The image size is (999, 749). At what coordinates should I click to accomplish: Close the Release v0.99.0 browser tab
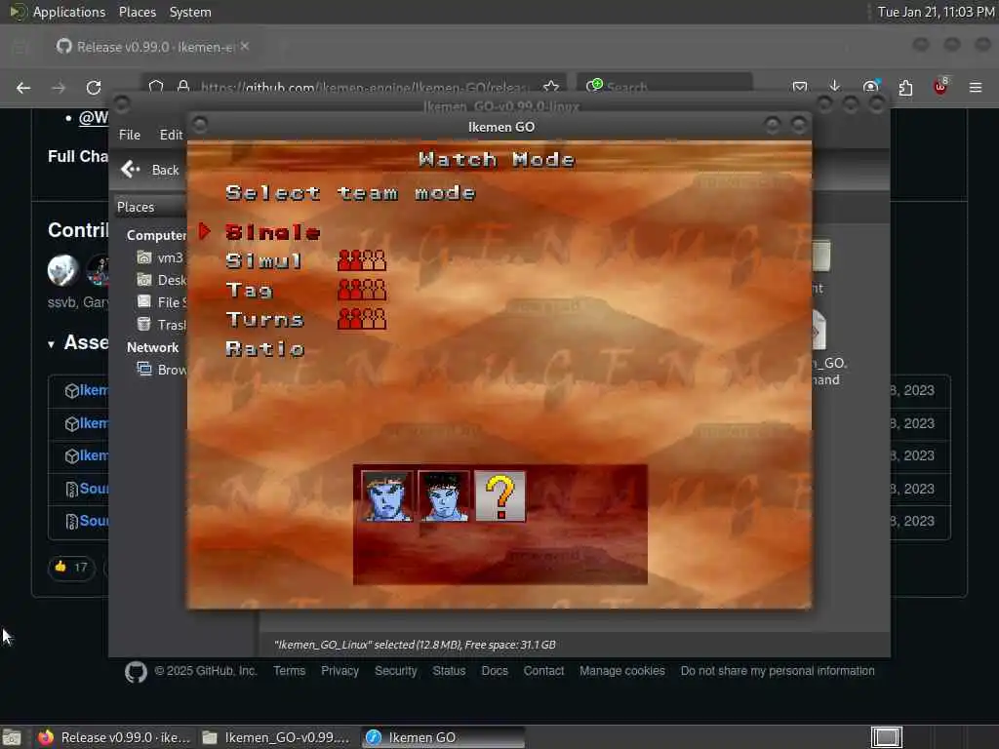(x=245, y=46)
